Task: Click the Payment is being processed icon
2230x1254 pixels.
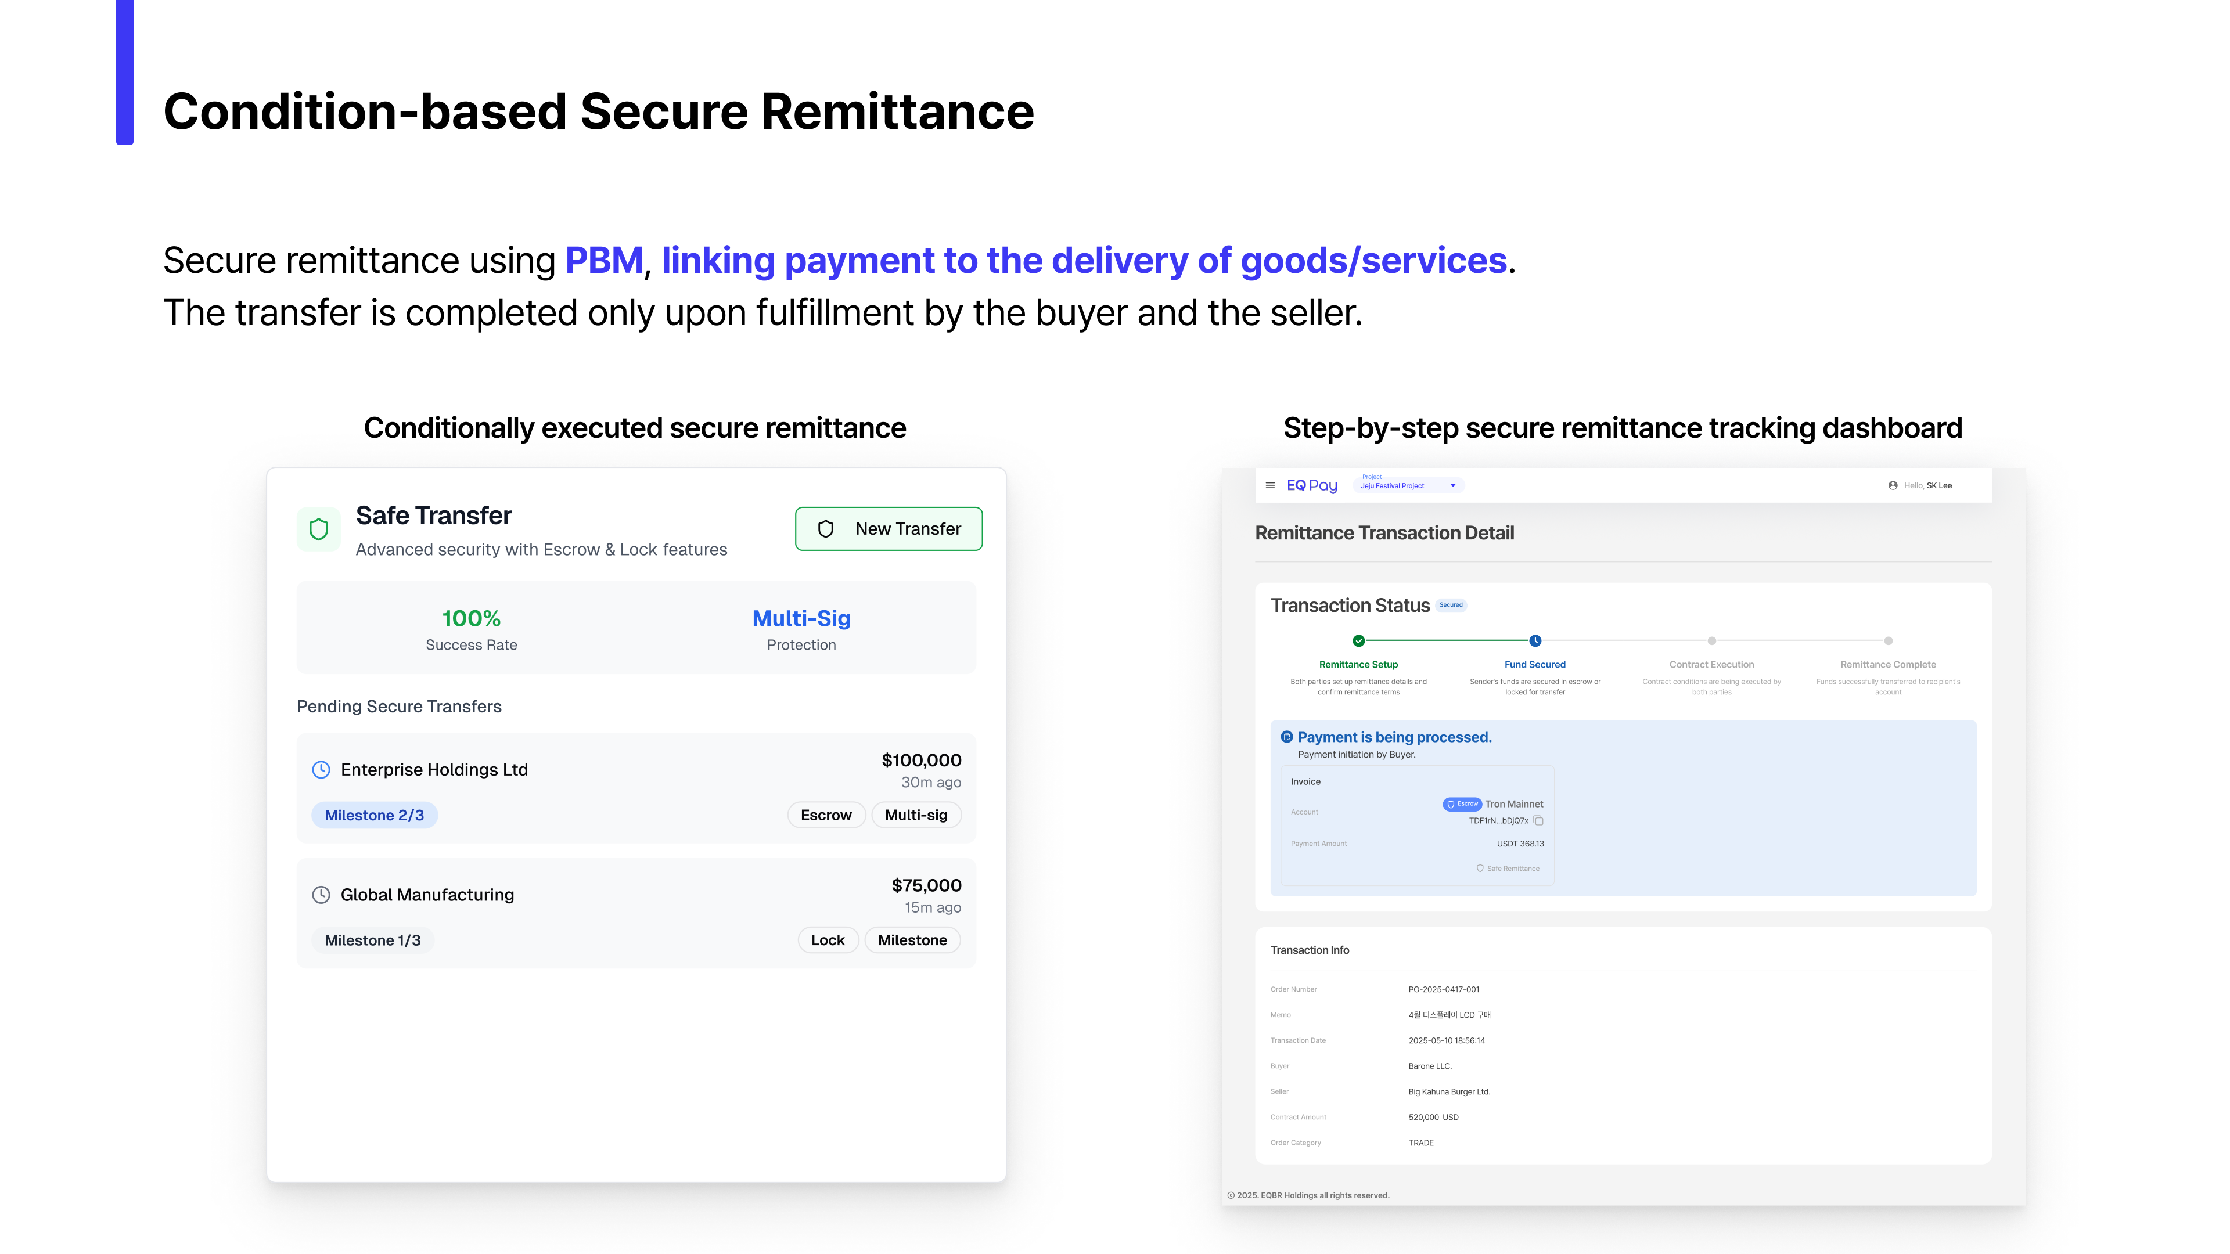Action: (x=1286, y=737)
